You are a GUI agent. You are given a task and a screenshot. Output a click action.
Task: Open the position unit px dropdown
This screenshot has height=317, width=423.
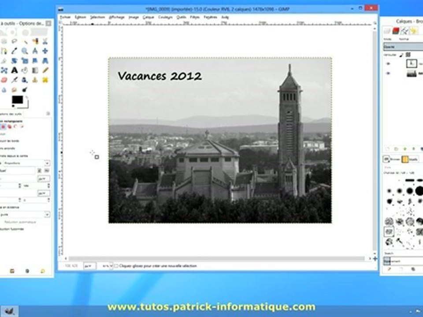coord(44,179)
